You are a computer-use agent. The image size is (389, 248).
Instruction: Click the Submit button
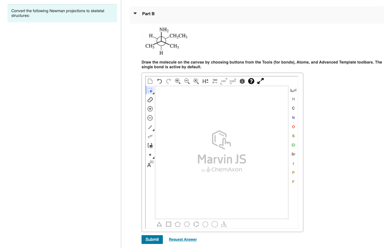tap(152, 239)
